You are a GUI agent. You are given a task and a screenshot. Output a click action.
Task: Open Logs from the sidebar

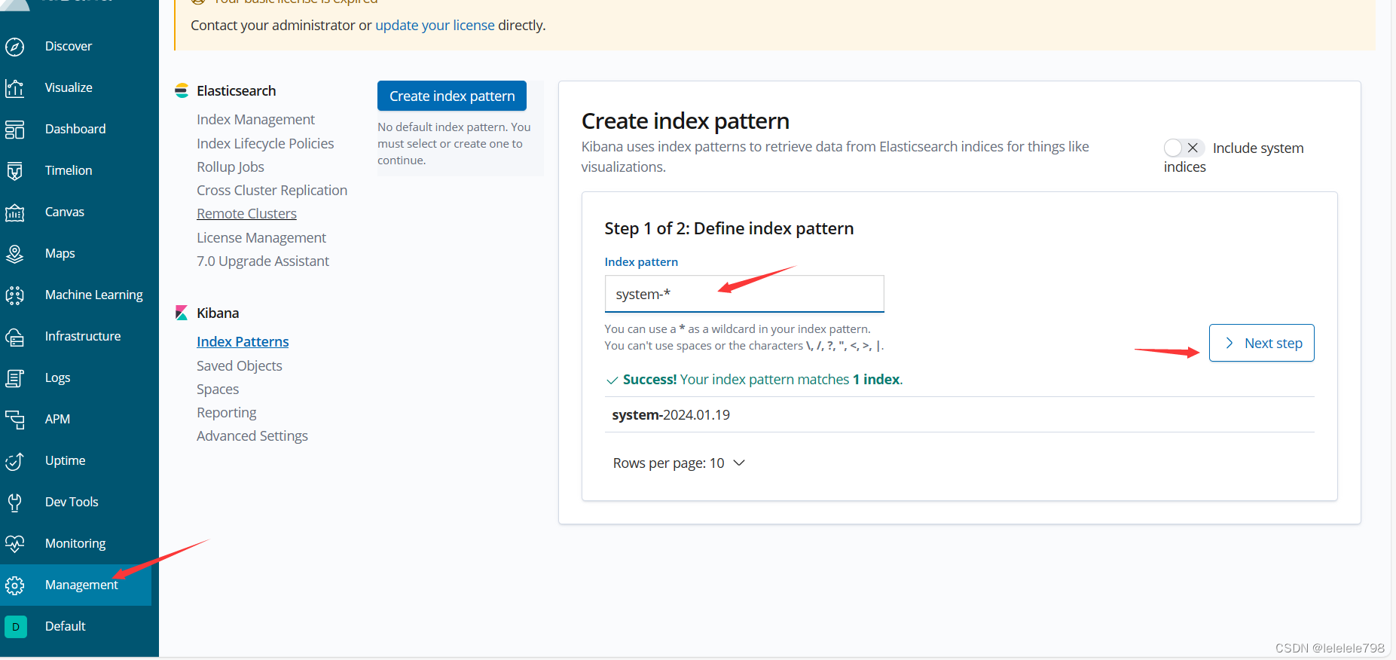pos(57,377)
